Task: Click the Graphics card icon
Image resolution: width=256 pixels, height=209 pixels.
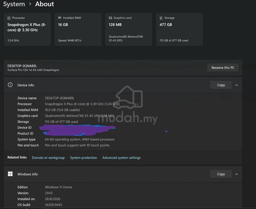Action: tap(110, 18)
